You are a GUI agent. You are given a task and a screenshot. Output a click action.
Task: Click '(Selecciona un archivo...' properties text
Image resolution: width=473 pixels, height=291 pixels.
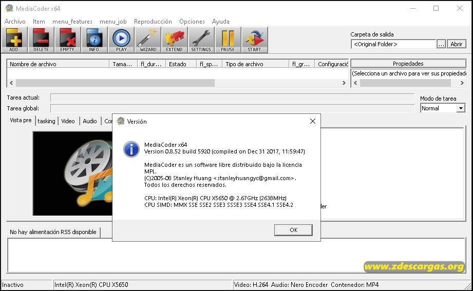[409, 73]
